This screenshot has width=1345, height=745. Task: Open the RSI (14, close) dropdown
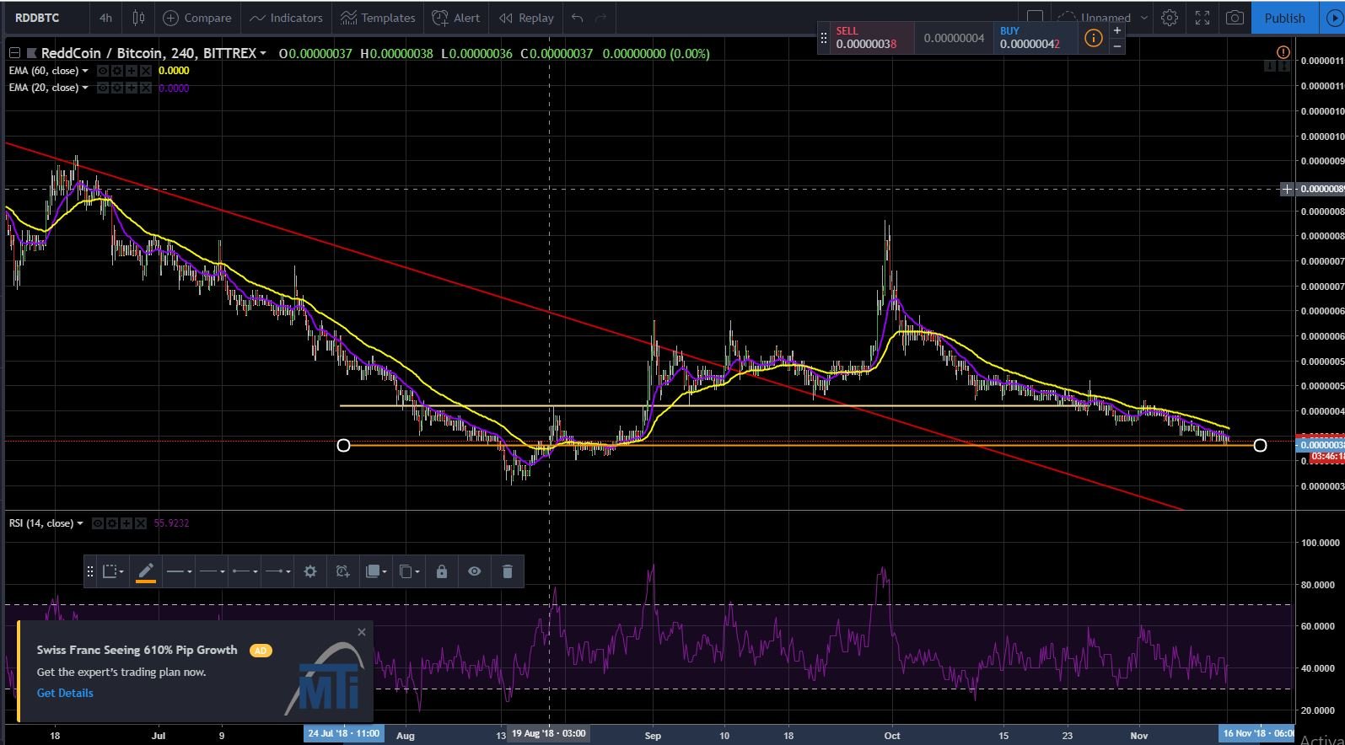80,523
